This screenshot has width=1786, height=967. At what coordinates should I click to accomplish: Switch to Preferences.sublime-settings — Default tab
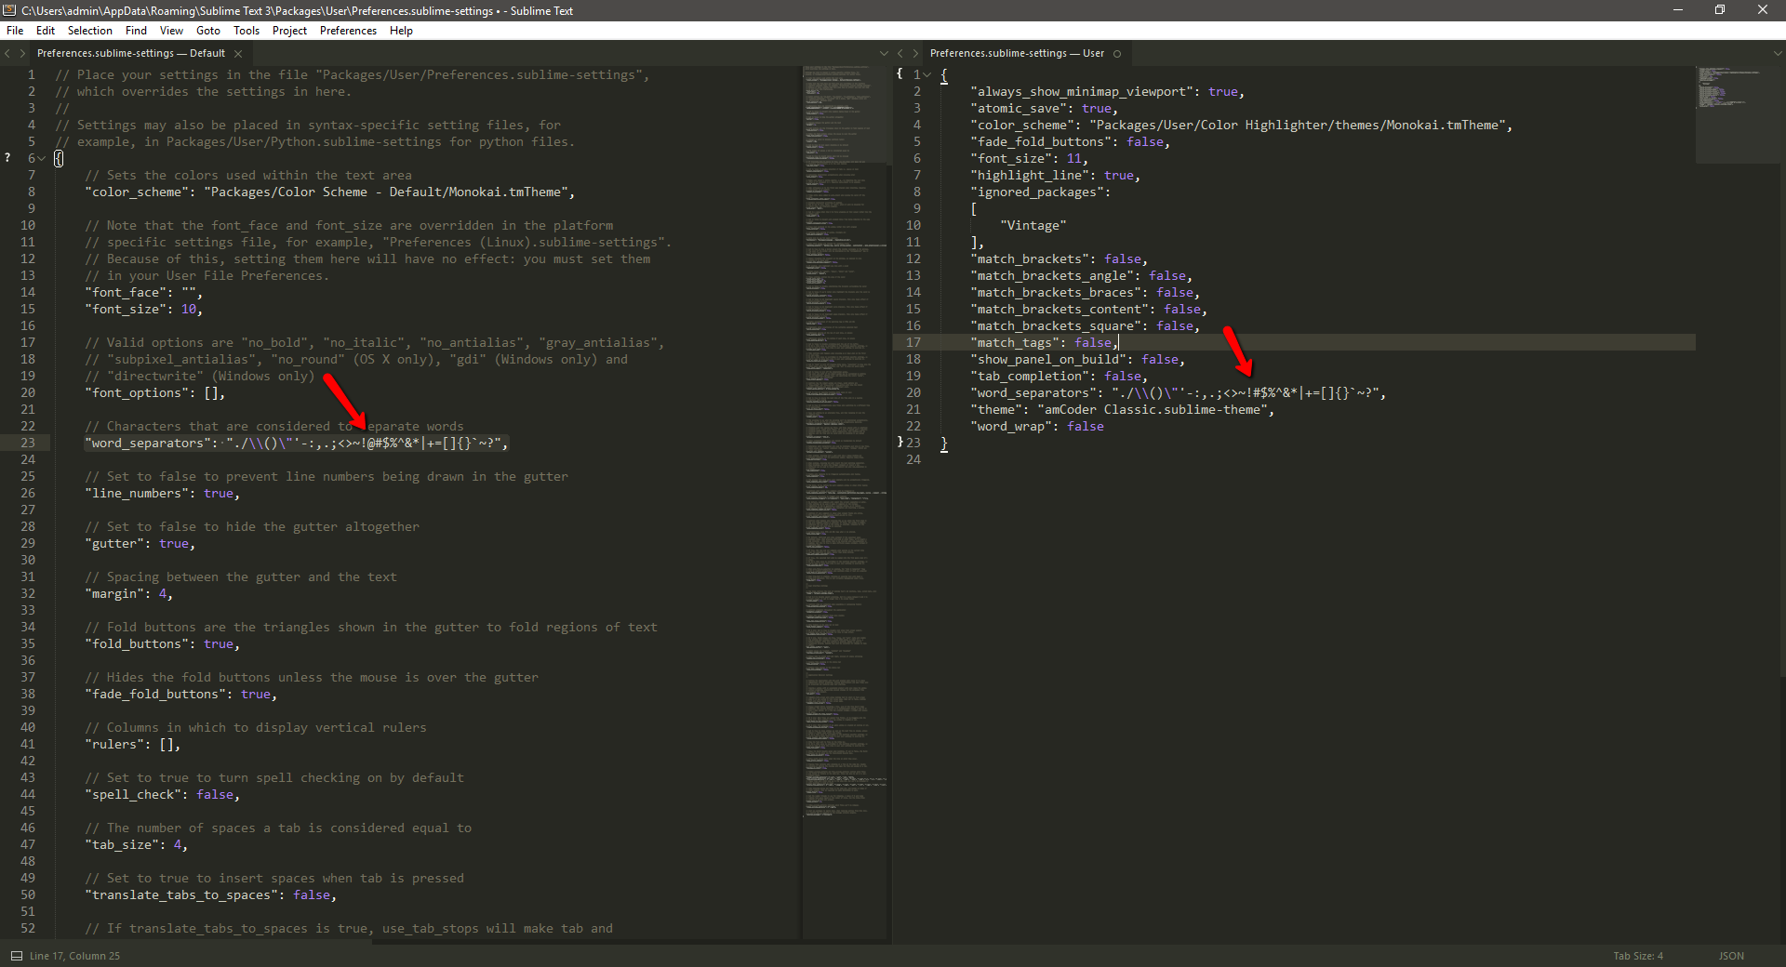tap(131, 54)
